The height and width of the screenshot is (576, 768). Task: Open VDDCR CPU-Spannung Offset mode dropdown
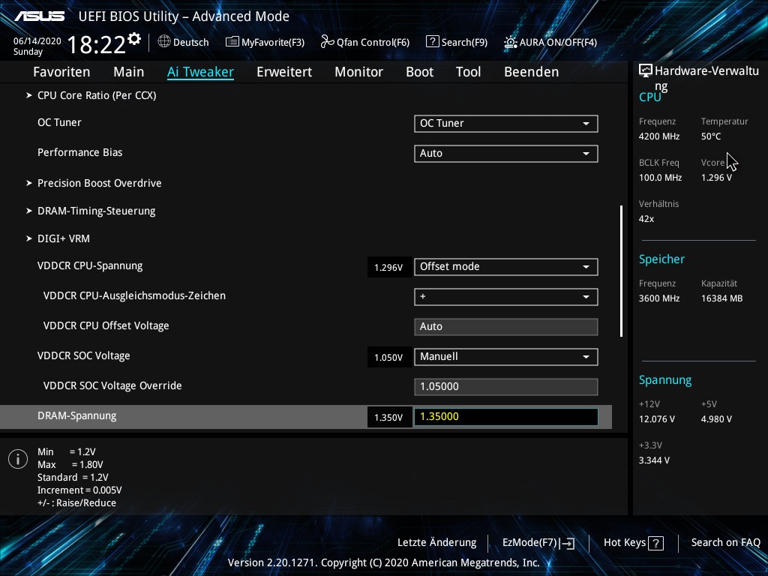tap(506, 267)
